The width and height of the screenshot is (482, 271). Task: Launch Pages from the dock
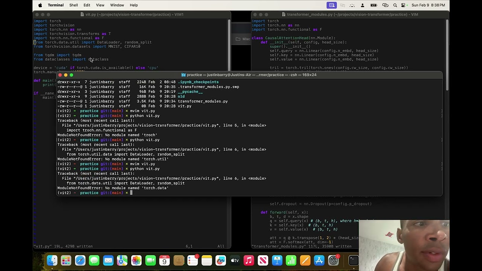coord(305,260)
